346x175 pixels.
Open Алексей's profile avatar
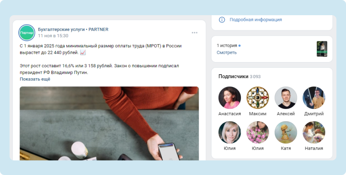click(286, 98)
